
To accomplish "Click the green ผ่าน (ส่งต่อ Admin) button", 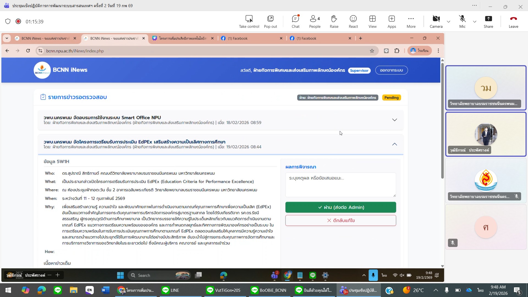I will click(x=340, y=207).
